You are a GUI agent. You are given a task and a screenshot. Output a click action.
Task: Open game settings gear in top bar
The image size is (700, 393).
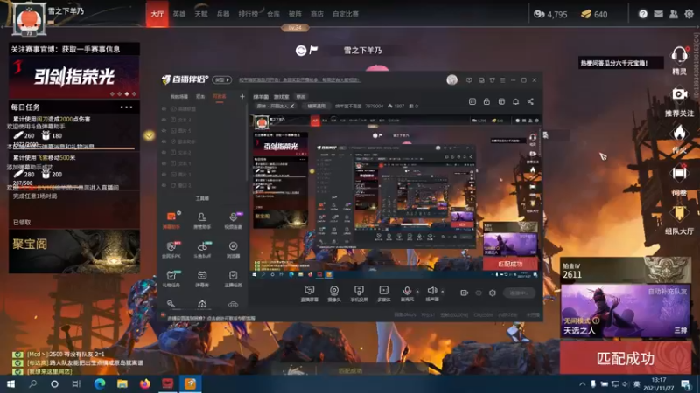click(x=689, y=14)
